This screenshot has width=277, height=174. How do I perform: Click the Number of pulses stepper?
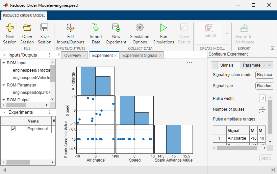point(262,109)
